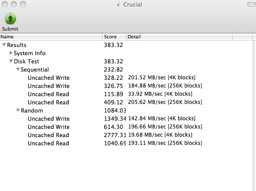This screenshot has height=191, width=256.
Task: Click the green Submit arrow icon
Action: pos(10,19)
